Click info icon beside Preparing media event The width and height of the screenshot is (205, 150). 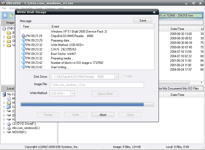(x=24, y=58)
